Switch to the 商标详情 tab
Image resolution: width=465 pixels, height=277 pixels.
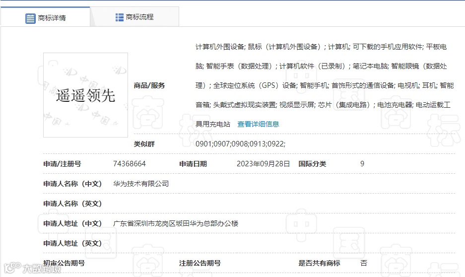[45, 17]
